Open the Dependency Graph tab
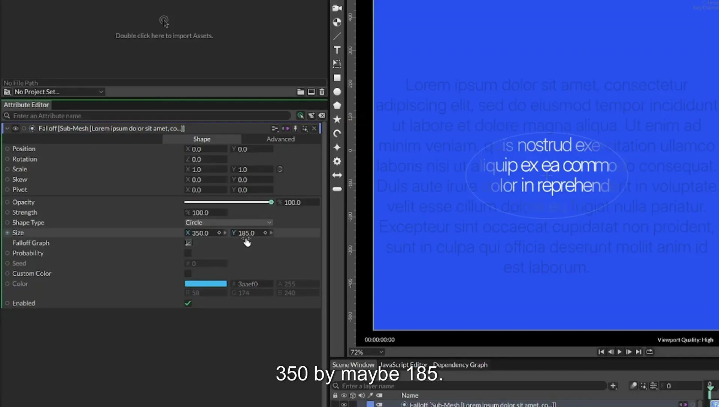The width and height of the screenshot is (719, 407). coord(460,365)
